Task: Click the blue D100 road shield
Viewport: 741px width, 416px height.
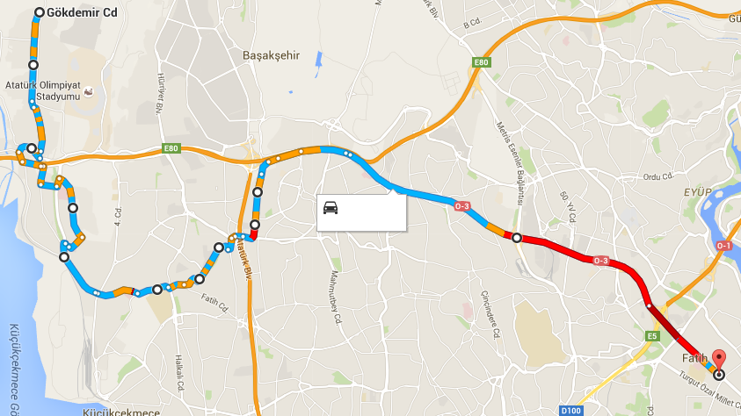Action: click(570, 411)
